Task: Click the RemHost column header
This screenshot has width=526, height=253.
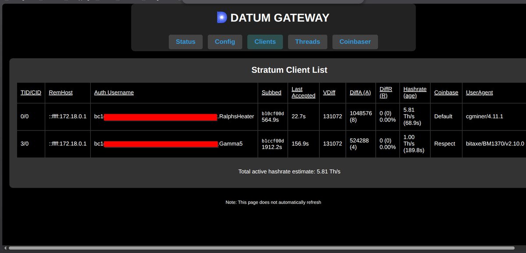Action: tap(60, 92)
